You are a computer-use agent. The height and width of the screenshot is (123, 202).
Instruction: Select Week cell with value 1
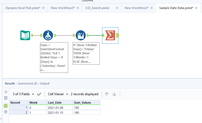pos(38,113)
